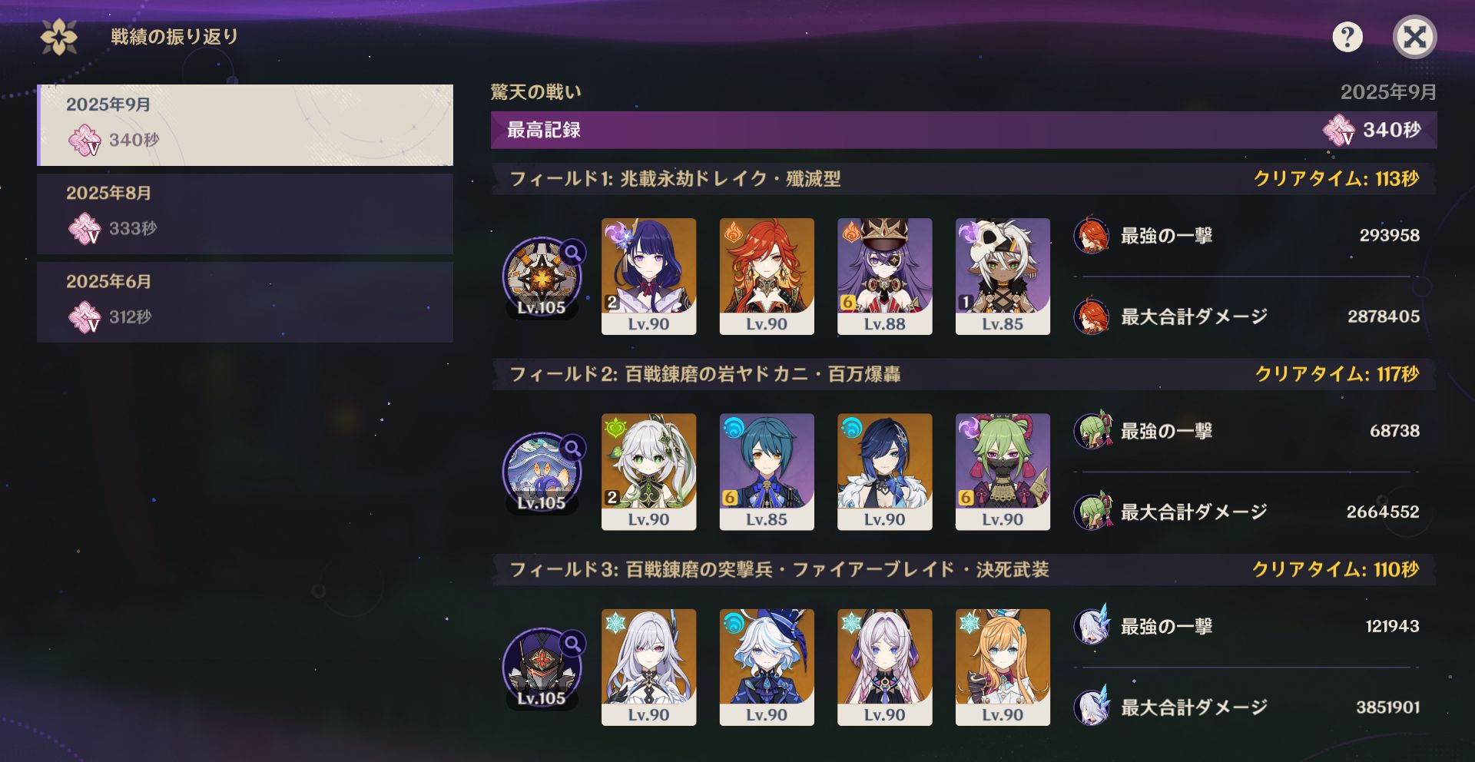Screen dimensions: 1475x762
Task: Click the orange-haired Cryo character in Field 3
Action: [1003, 668]
